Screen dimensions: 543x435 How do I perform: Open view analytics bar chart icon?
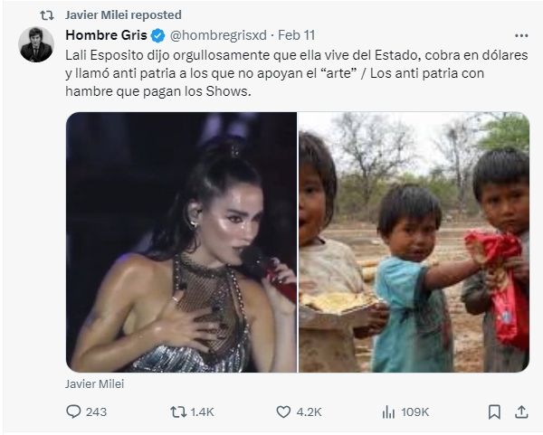click(389, 411)
